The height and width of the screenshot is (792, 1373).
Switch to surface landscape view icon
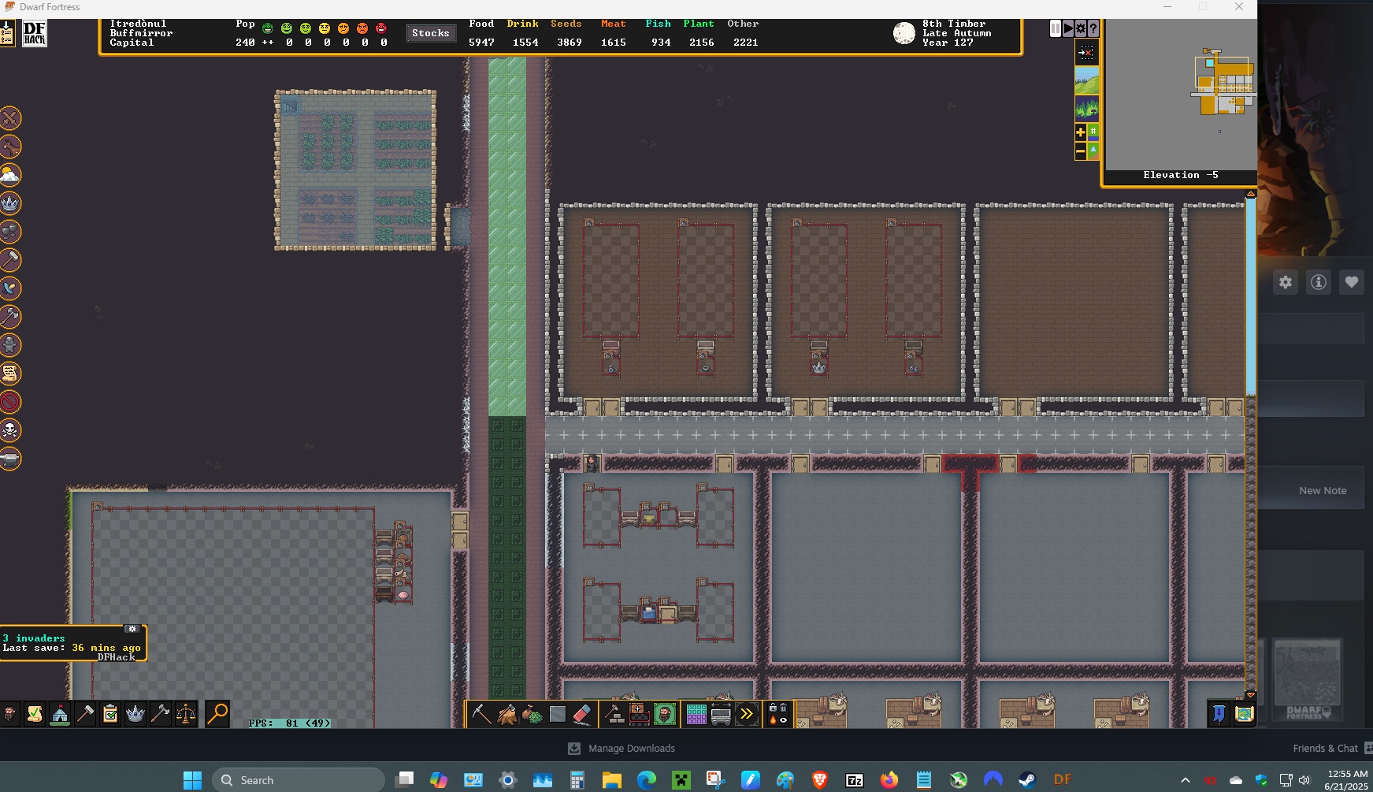pyautogui.click(x=1087, y=80)
